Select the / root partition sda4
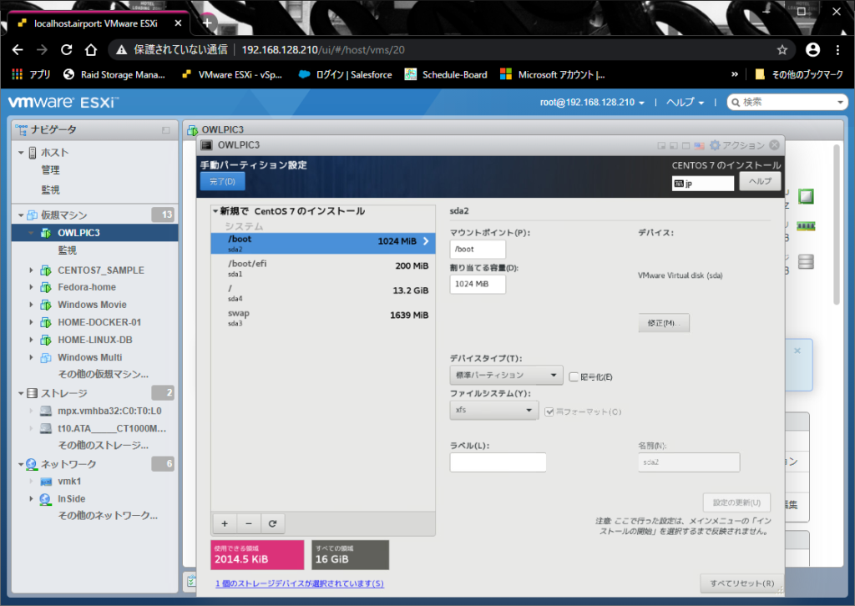Viewport: 855px width, 606px height. tap(323, 293)
